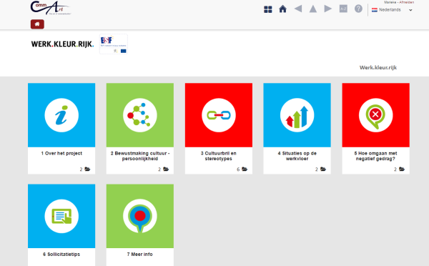Click the up arrow navigation icon
Image resolution: width=429 pixels, height=266 pixels.
(x=313, y=9)
